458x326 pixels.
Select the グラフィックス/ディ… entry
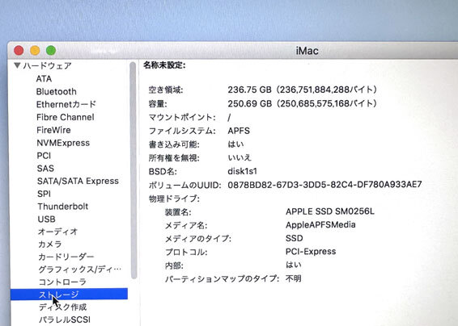coord(80,270)
